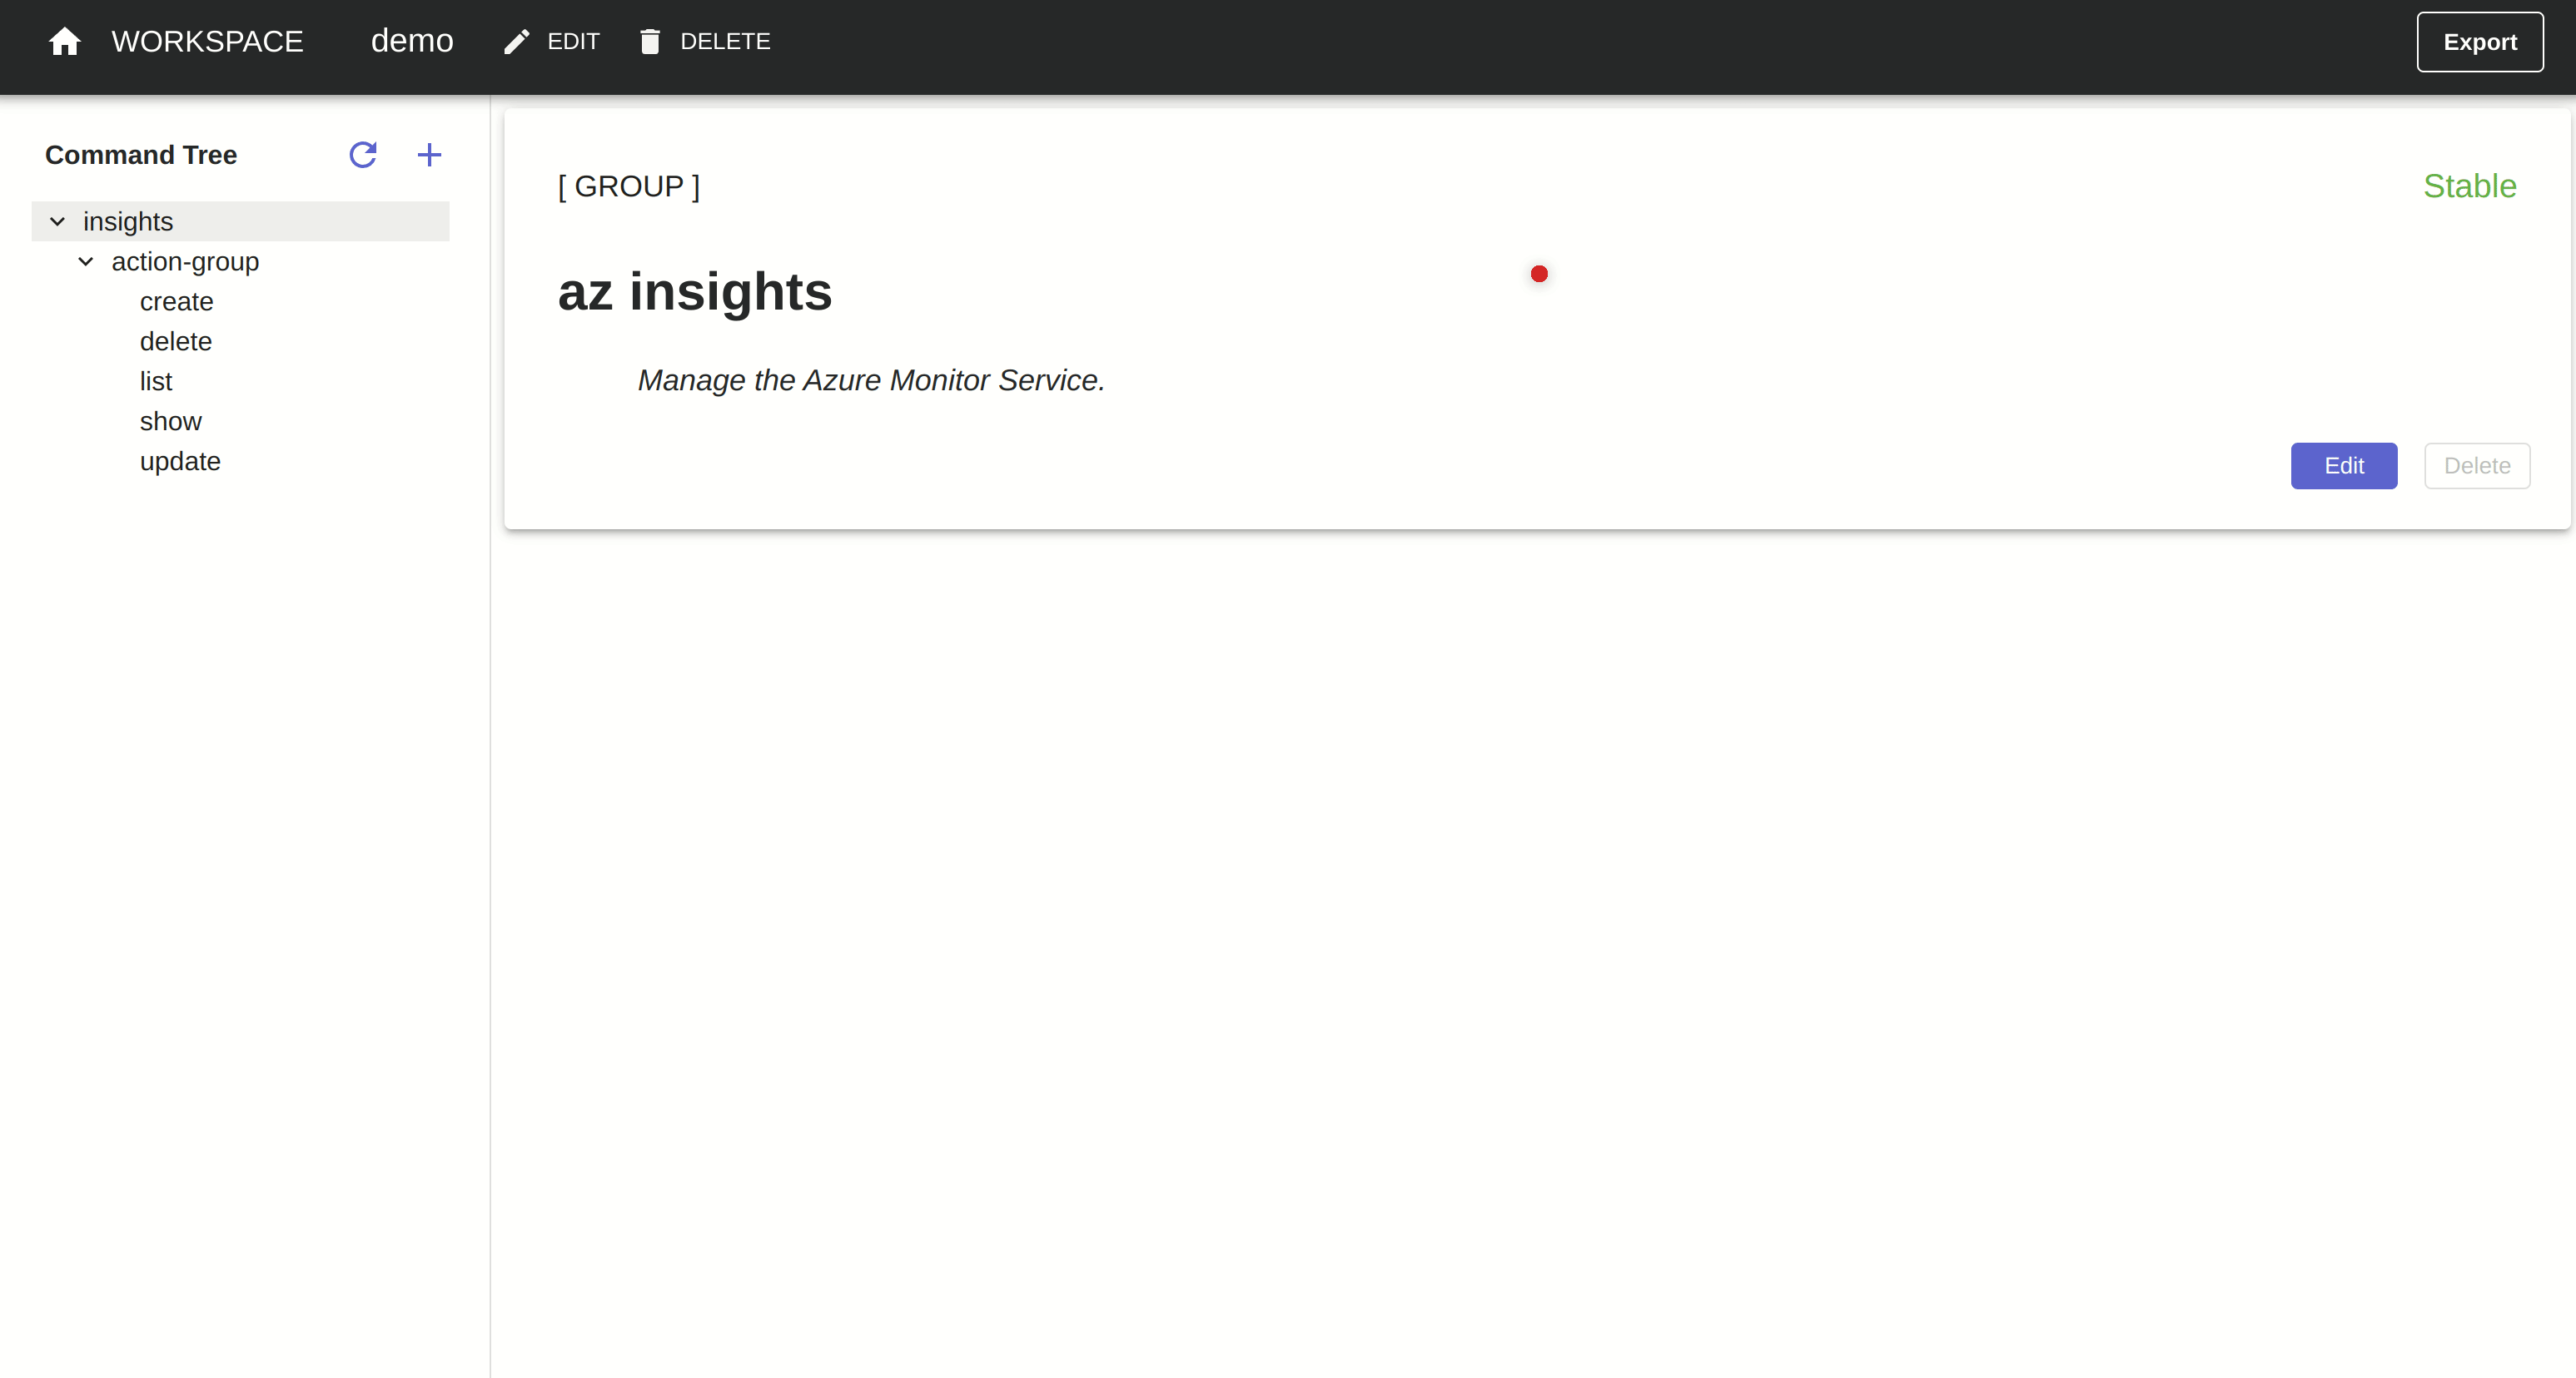2576x1378 pixels.
Task: Click Export button in top right corner
Action: click(2472, 41)
